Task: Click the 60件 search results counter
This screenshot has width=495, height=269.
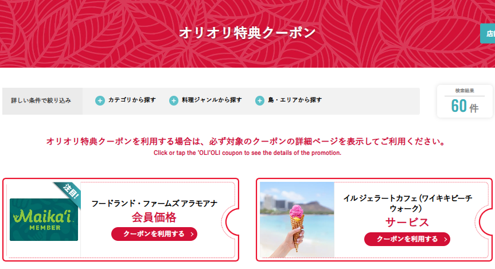Action: click(x=465, y=102)
